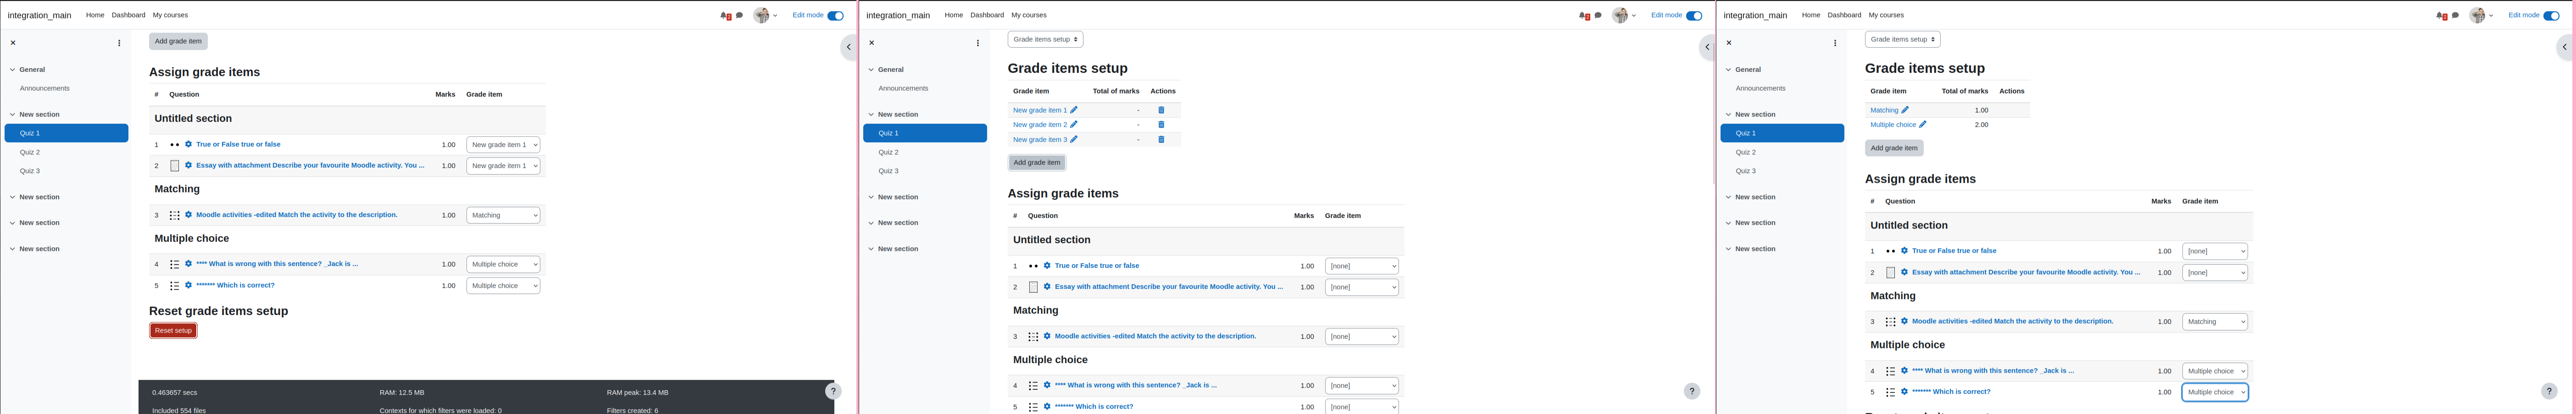This screenshot has height=414, width=2576.
Task: Open course index kebab menu in middle pane
Action: coord(978,43)
